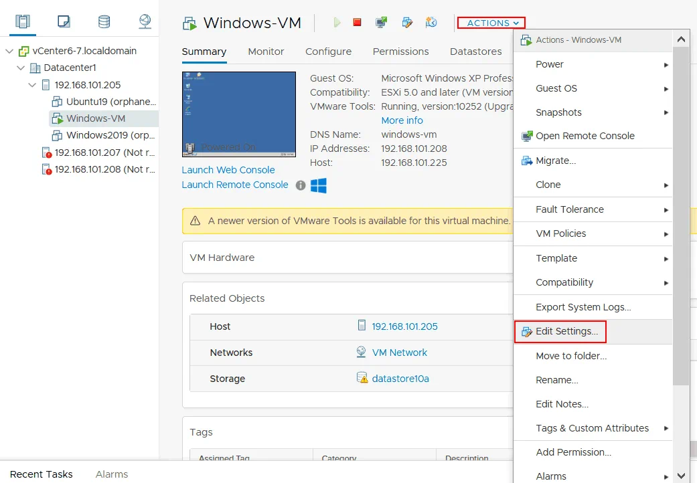Select Edit Settings from Actions menu

(566, 332)
